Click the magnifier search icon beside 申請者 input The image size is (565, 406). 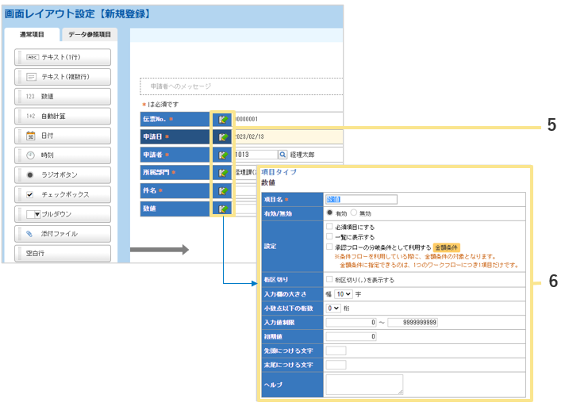[x=282, y=155]
